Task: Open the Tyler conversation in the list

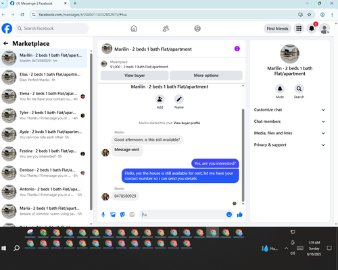Action: tap(44, 115)
